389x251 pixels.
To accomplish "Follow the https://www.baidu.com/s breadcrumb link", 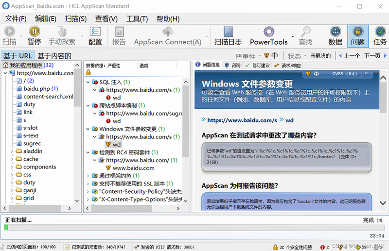I will pos(242,120).
